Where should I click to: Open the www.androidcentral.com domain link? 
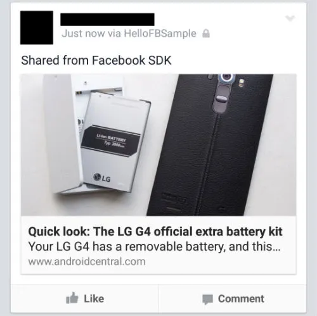coord(87,262)
